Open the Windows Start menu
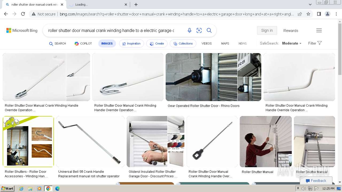Screen dimensions: 342x192 [x=7, y=189]
